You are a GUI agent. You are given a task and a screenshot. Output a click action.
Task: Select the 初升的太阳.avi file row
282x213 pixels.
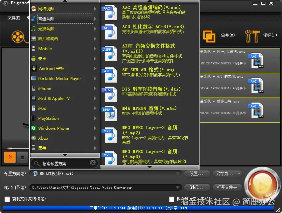(x=240, y=85)
